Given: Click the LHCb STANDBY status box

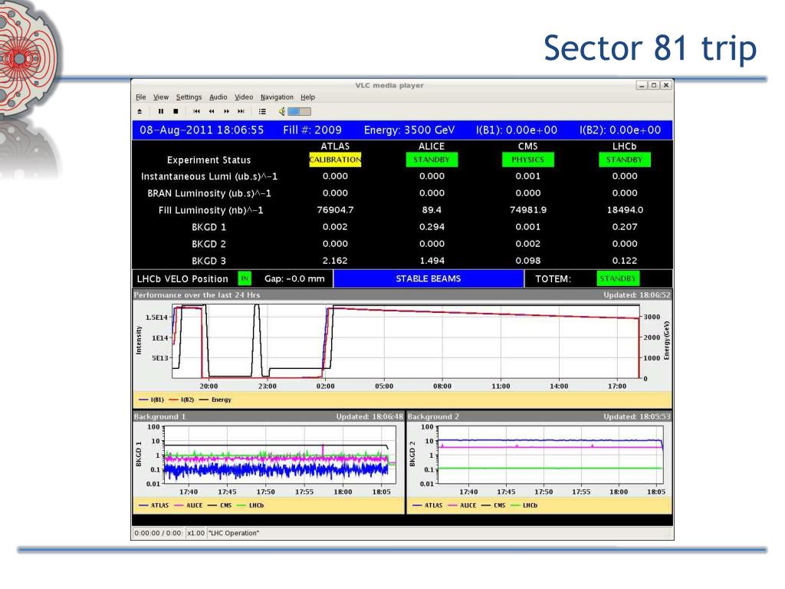Looking at the screenshot, I should pyautogui.click(x=624, y=160).
